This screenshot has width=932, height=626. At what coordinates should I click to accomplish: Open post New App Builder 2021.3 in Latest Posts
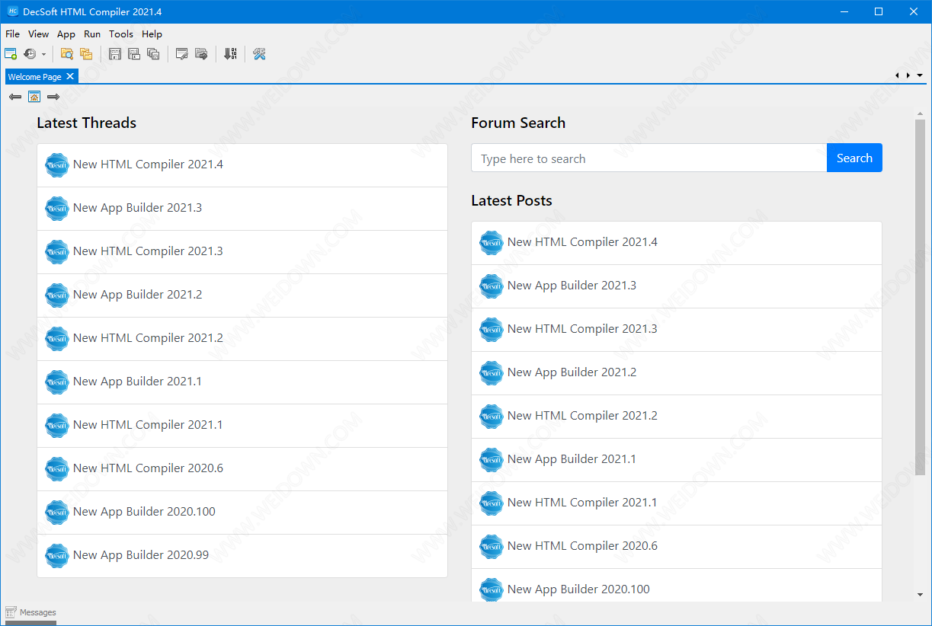point(677,286)
